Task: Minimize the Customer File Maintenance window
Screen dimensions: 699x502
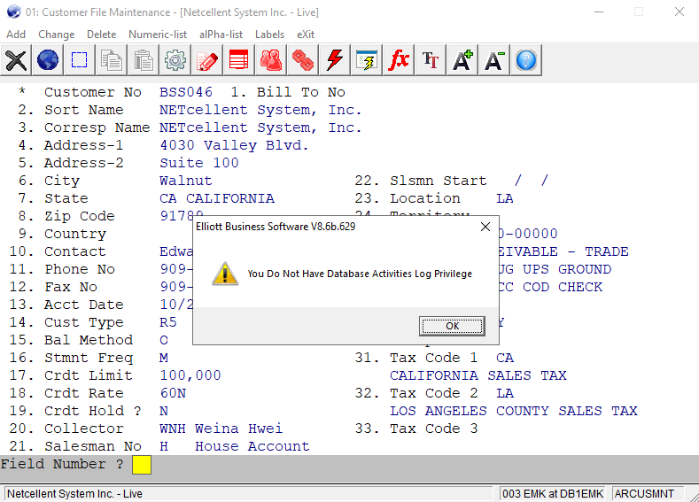Action: [x=599, y=12]
